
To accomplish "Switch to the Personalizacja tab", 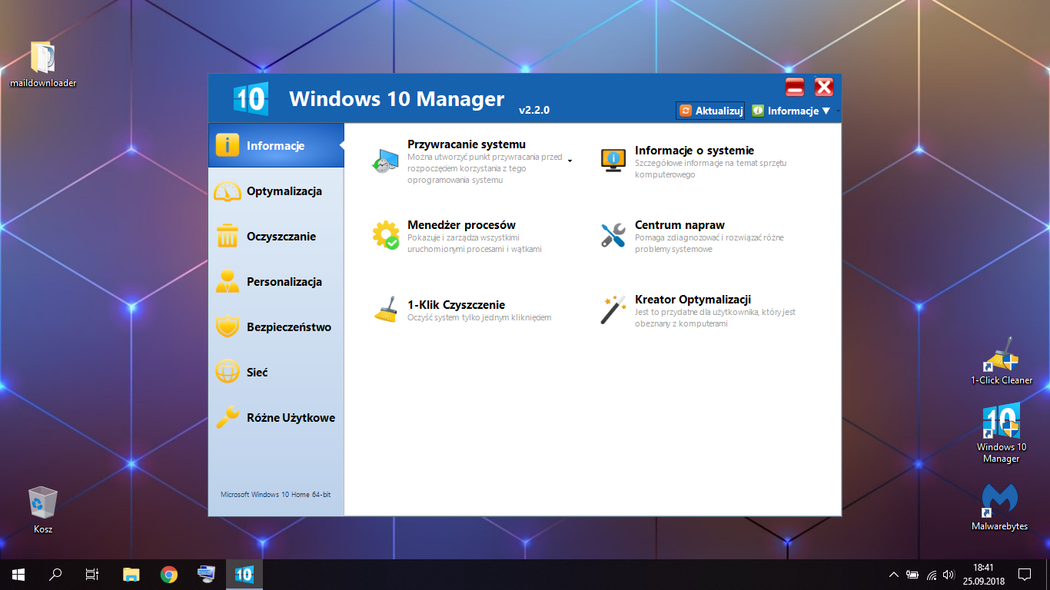I will 277,282.
